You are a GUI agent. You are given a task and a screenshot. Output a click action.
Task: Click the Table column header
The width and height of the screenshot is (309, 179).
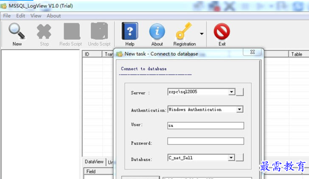[x=299, y=54]
